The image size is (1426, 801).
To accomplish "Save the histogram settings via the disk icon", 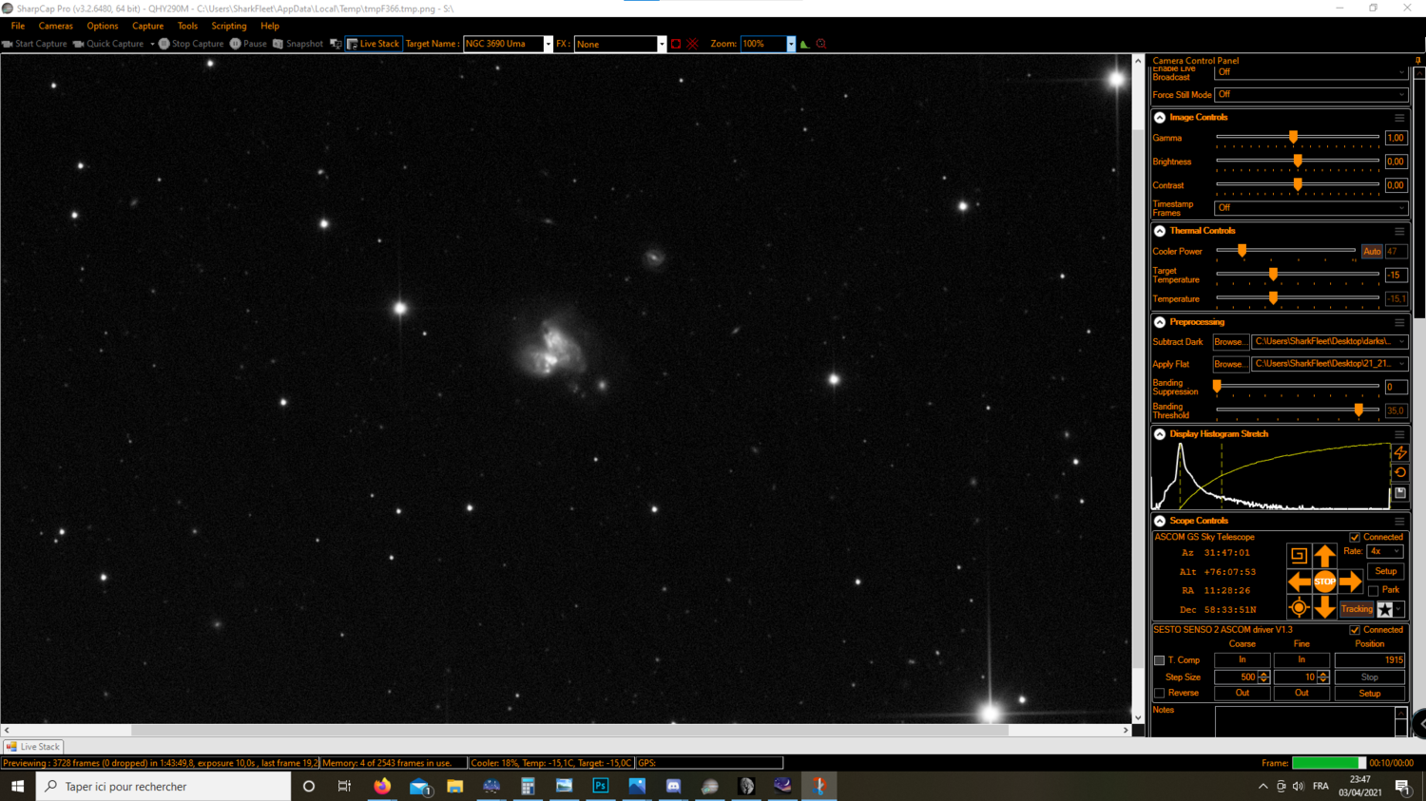I will coord(1399,492).
